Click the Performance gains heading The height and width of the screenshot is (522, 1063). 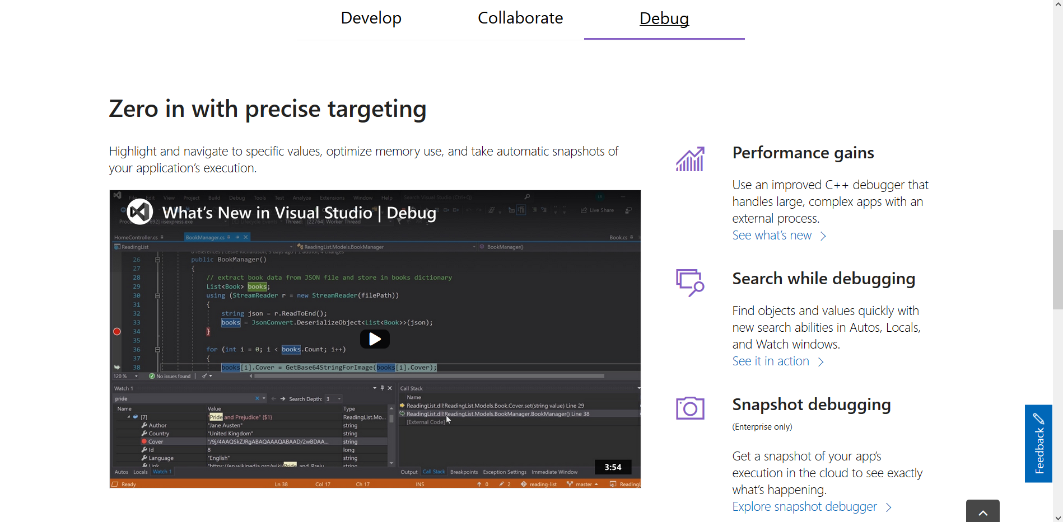click(x=803, y=153)
